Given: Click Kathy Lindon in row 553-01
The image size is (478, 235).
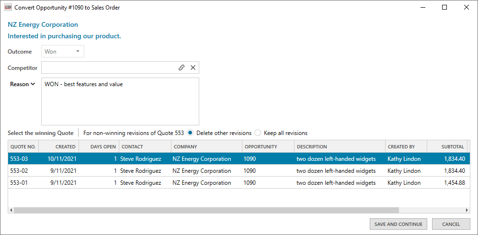Looking at the screenshot, I should click(x=404, y=183).
